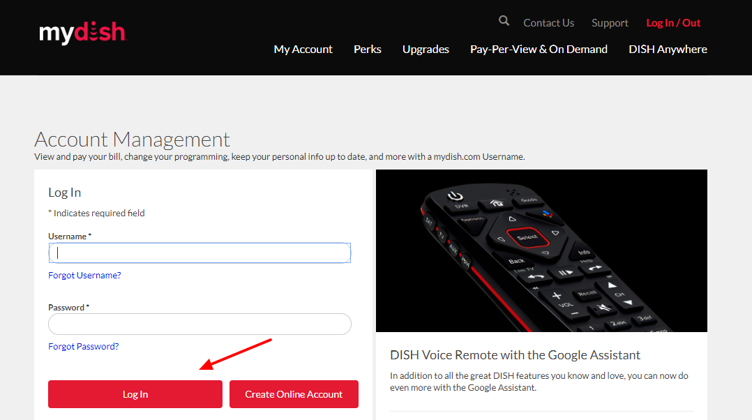Open the search icon in header
Screen dimensions: 752x420
[504, 21]
